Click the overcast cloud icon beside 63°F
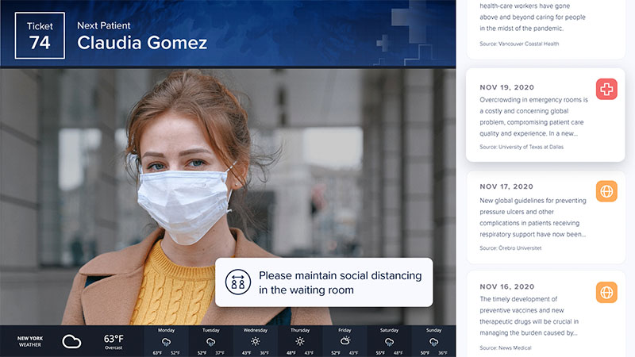This screenshot has width=635, height=357. pos(71,342)
